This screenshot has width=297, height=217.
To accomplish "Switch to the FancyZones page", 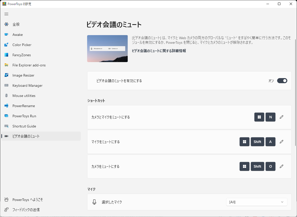I will pos(41,55).
